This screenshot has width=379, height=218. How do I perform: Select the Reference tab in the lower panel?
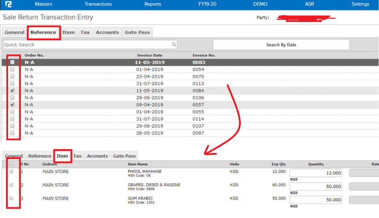coord(39,156)
